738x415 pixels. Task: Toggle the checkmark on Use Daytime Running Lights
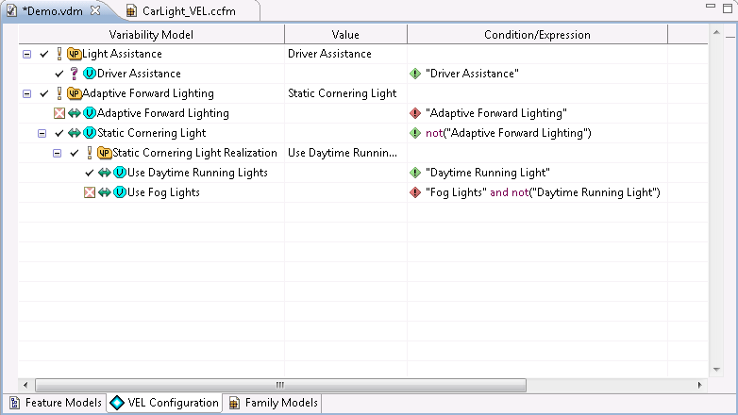coord(90,173)
